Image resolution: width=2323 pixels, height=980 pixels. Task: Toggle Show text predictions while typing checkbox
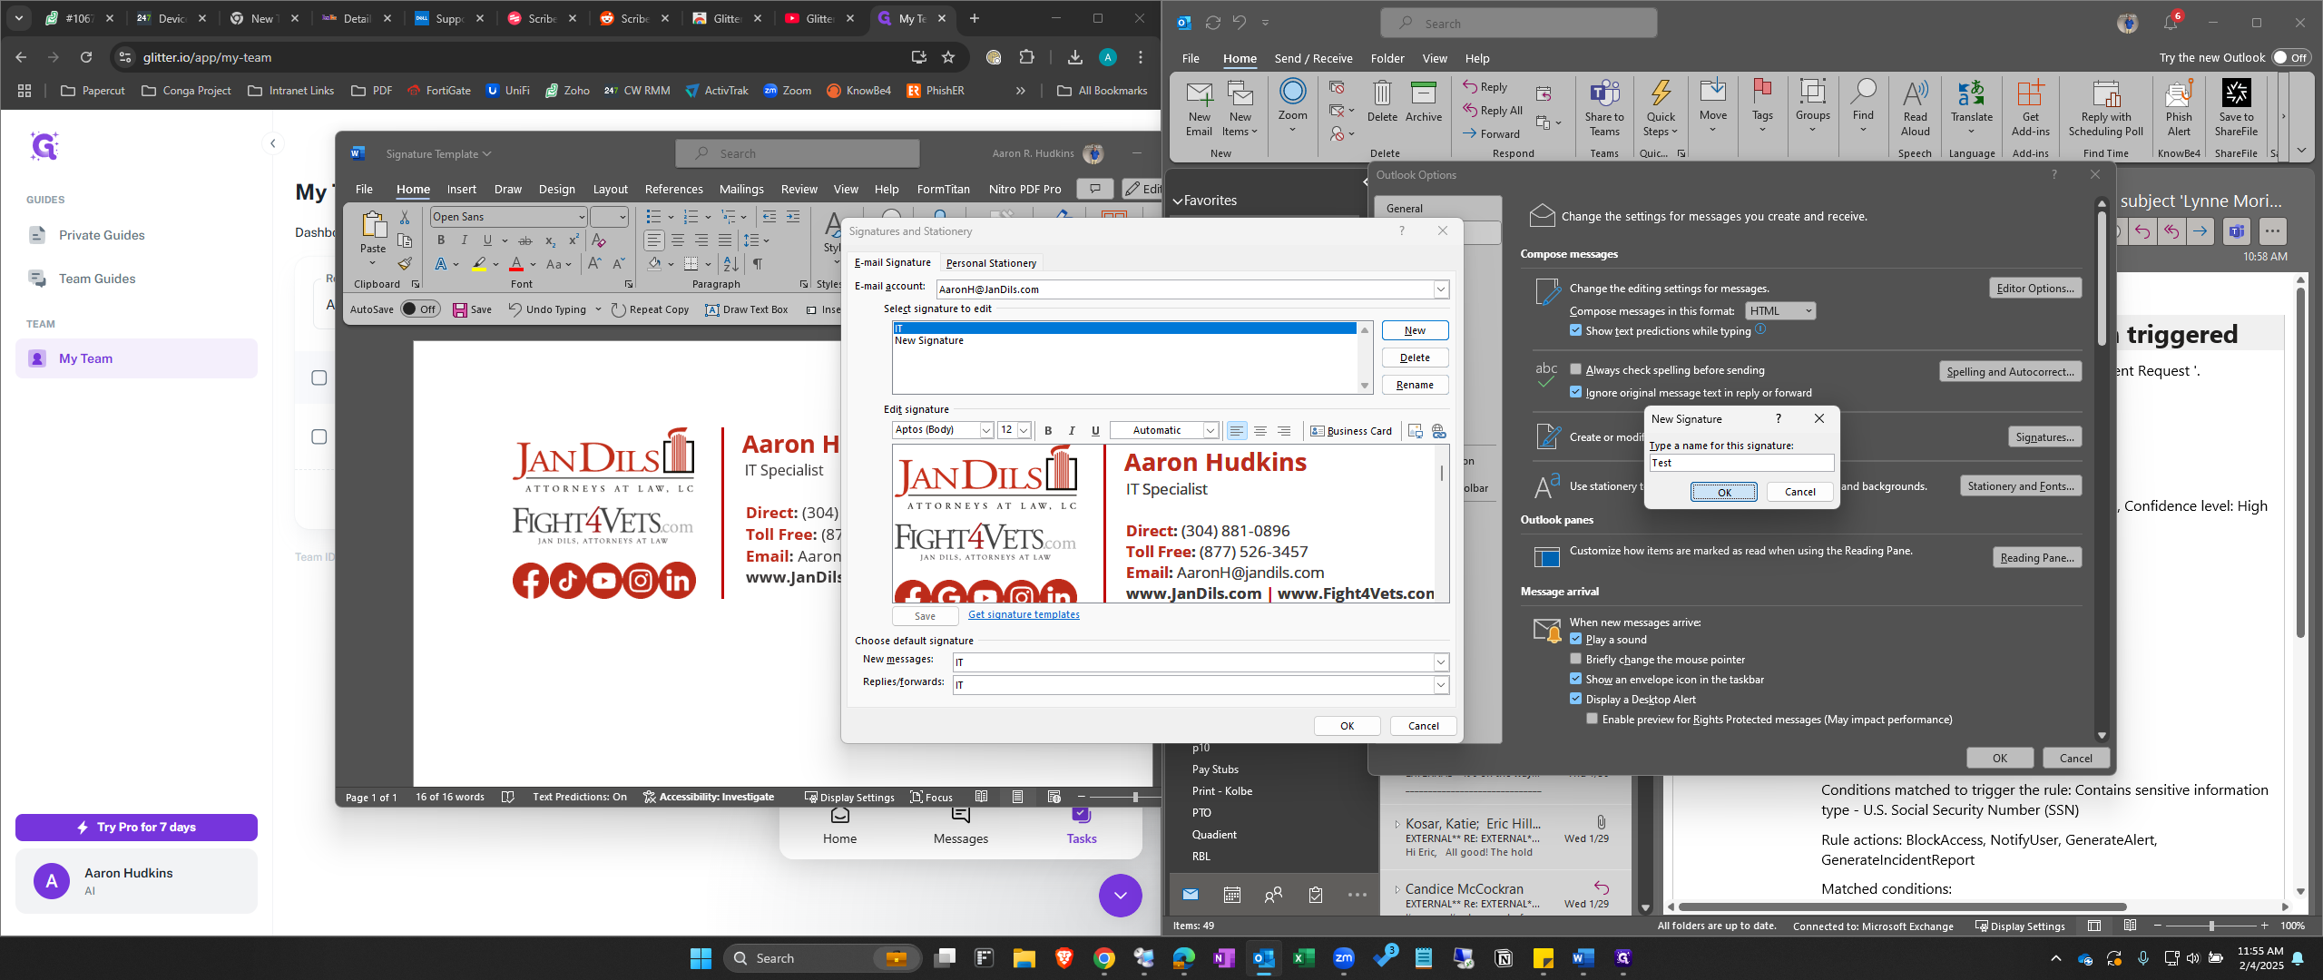tap(1575, 330)
